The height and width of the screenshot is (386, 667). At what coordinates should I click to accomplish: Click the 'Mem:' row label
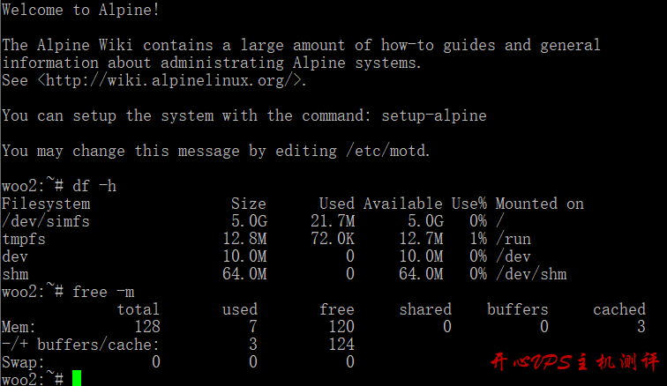(x=19, y=327)
